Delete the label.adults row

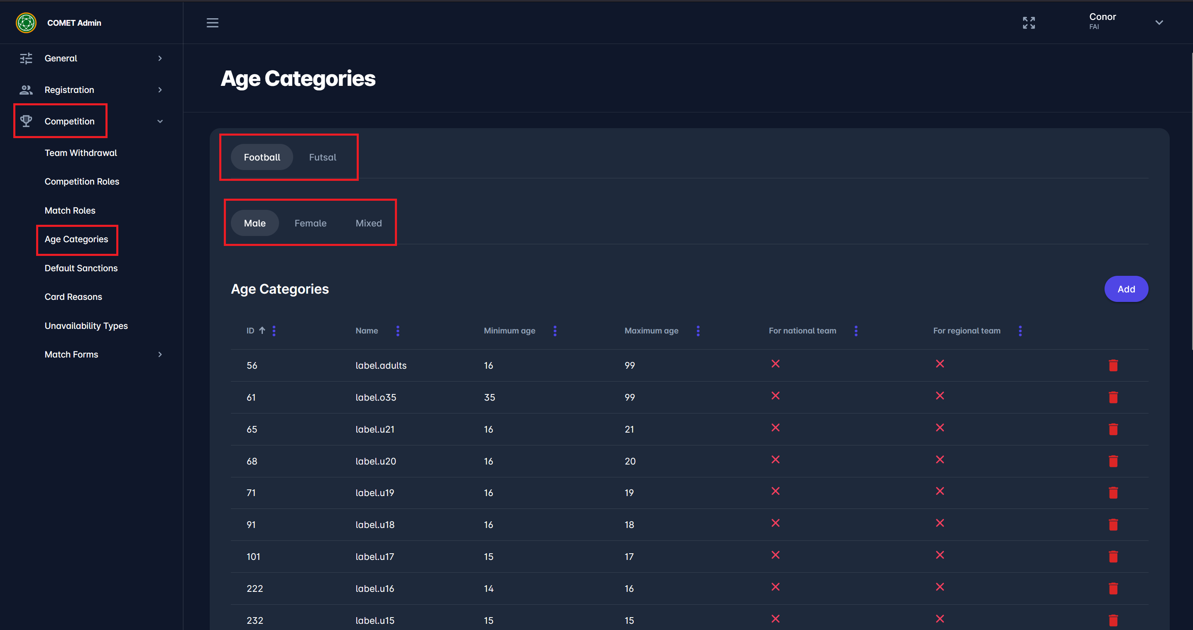coord(1113,365)
